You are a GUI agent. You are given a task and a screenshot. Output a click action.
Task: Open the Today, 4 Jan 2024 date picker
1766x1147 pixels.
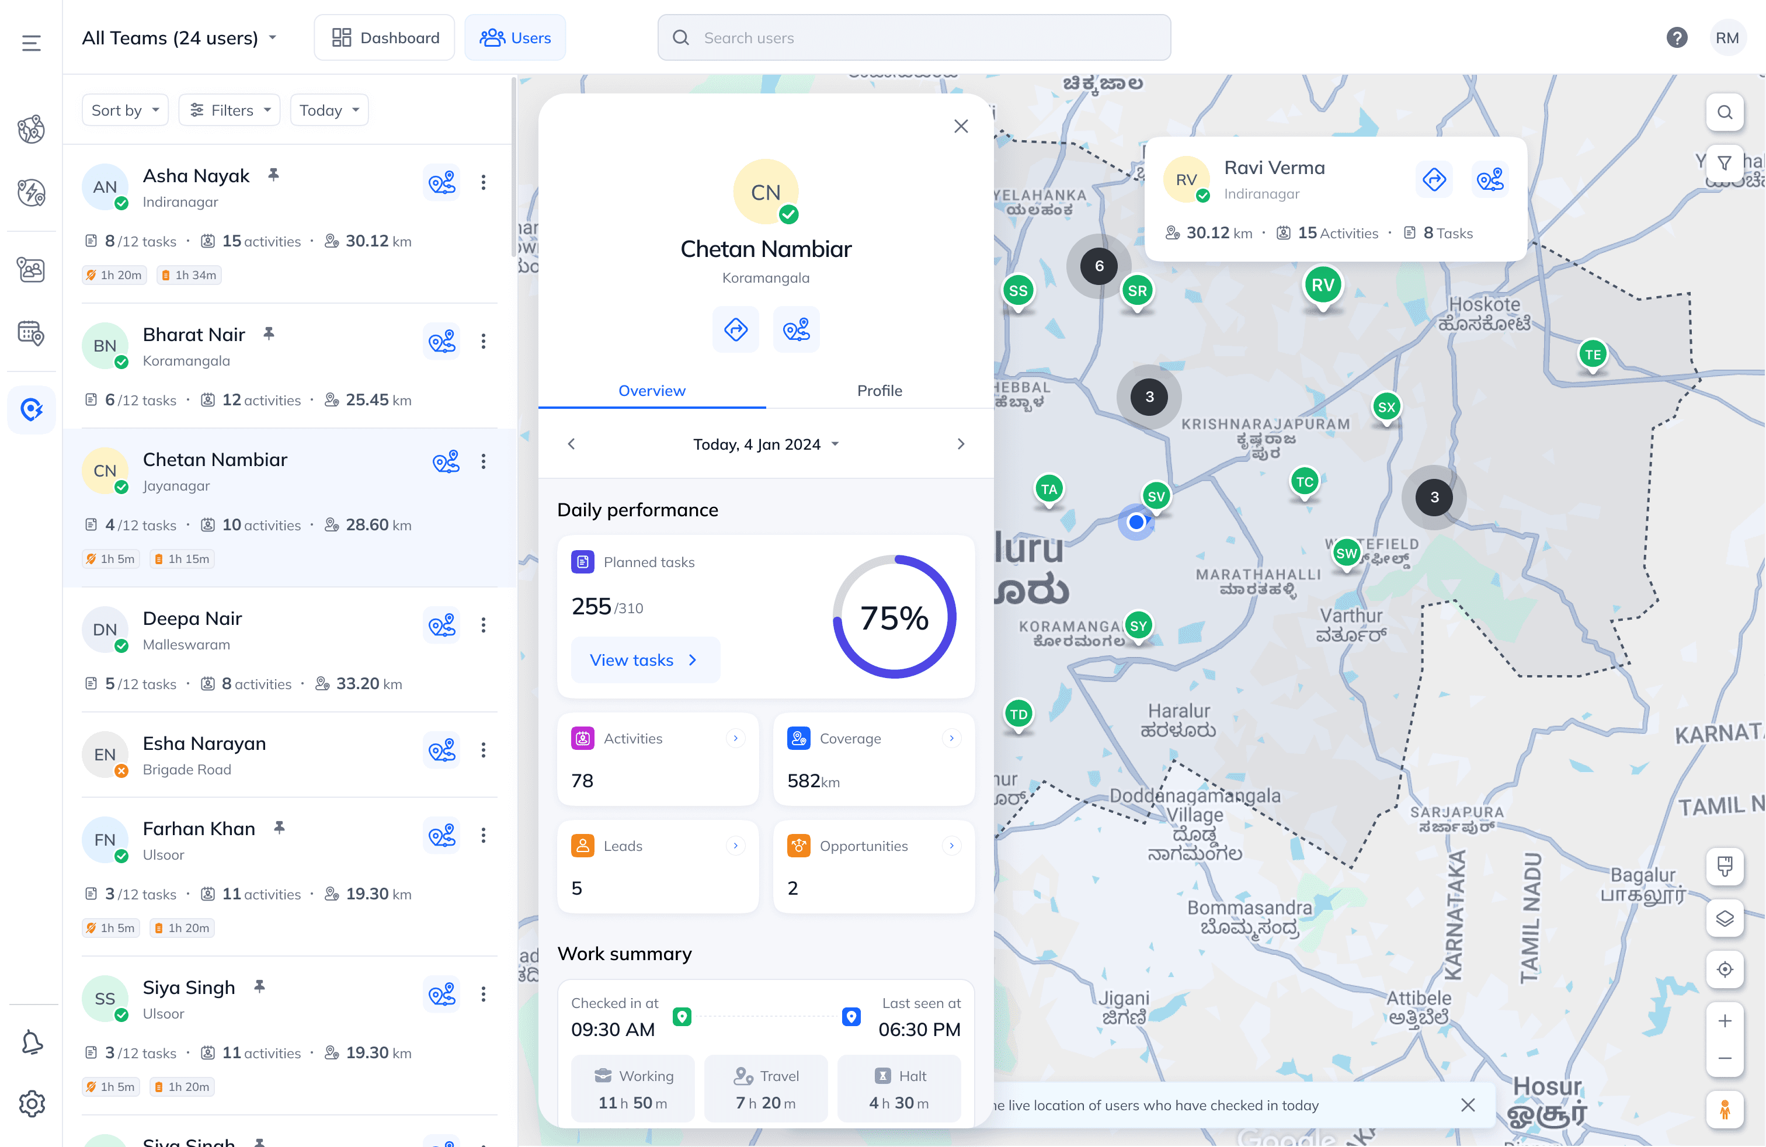click(765, 444)
